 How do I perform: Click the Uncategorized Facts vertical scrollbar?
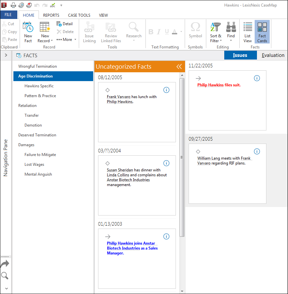pos(182,157)
